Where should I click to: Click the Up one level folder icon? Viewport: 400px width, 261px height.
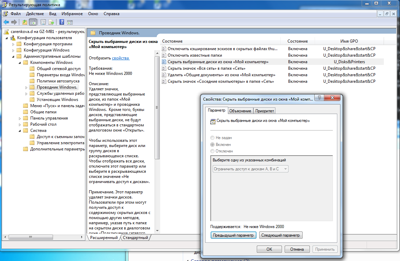click(x=25, y=22)
